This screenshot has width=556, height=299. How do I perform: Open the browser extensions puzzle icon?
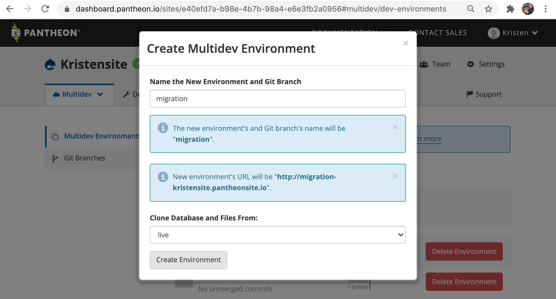[510, 9]
